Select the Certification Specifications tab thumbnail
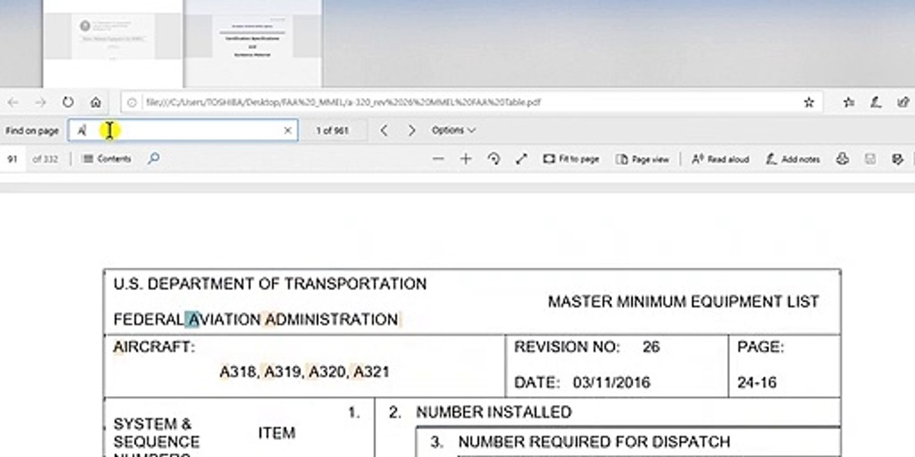Screen dimensions: 915x457 253,43
